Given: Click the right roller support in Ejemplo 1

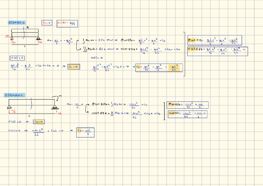Looking at the screenshot, I should click(38, 39).
